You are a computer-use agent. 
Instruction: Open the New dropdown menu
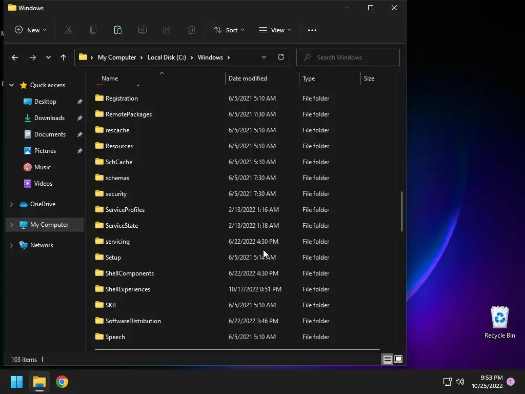click(x=30, y=30)
